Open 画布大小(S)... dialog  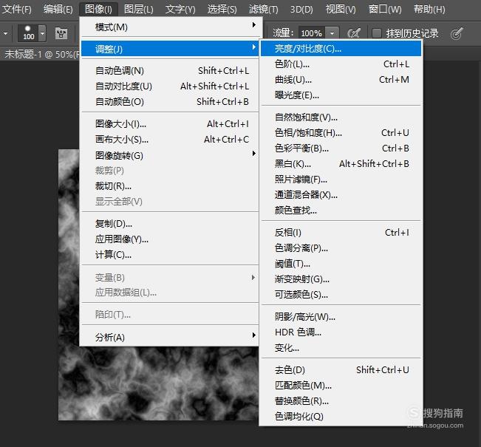(170, 140)
